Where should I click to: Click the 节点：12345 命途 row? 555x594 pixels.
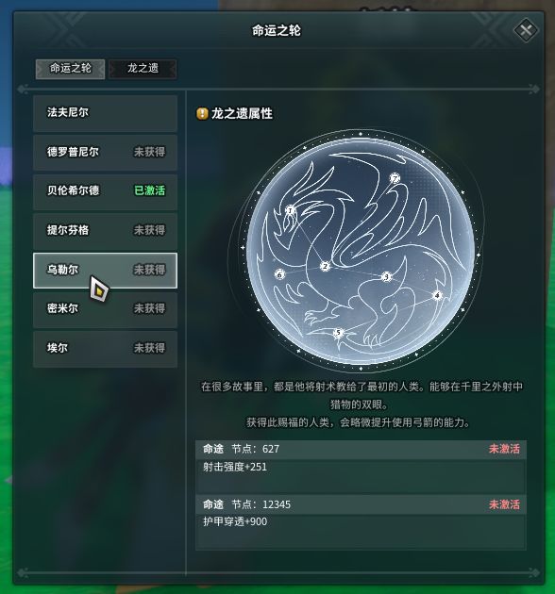tap(361, 504)
